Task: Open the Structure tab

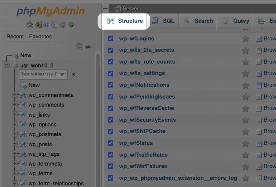Action: pos(125,21)
